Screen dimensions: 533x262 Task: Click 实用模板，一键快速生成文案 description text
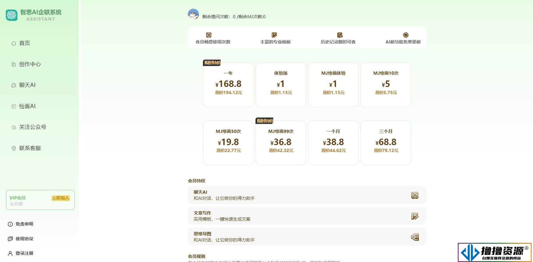pos(222,219)
